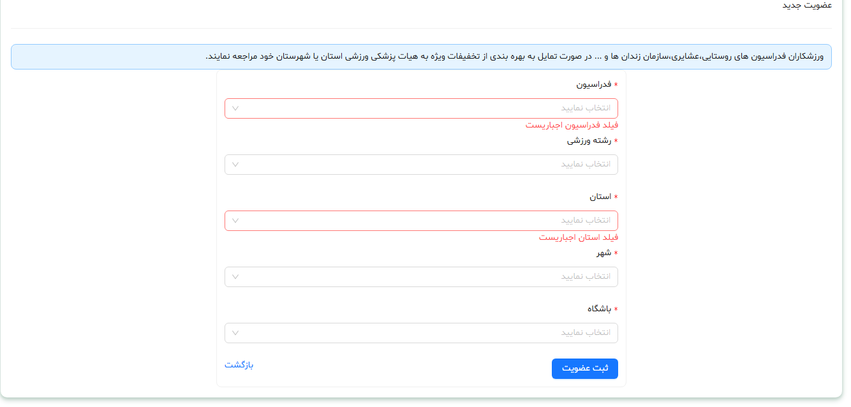Screen dimensions: 851x407
Task: Click the chevron icon in the باشگاه dropdown
Action: tap(236, 332)
